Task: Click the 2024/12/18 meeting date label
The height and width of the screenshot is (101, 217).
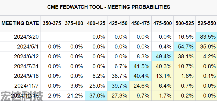Action: (25, 96)
